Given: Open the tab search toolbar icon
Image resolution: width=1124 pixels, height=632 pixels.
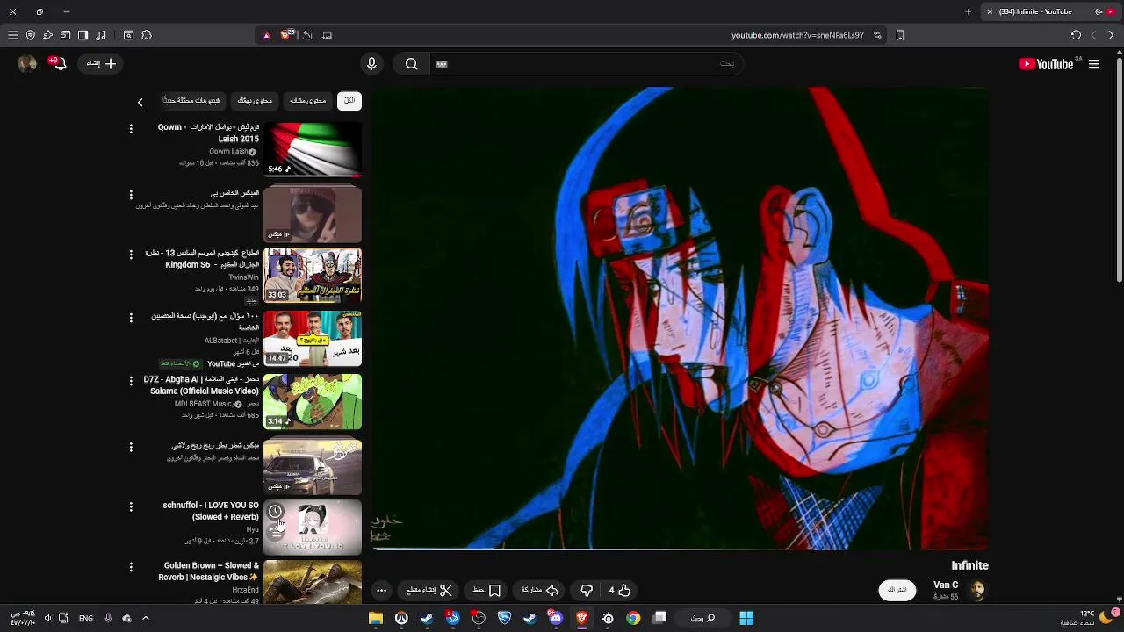Looking at the screenshot, I should pos(128,35).
